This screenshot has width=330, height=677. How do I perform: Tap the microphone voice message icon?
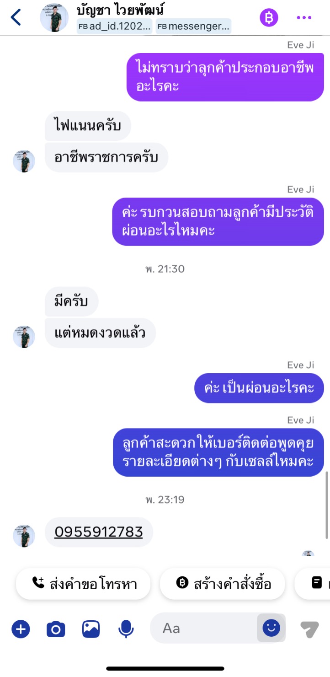point(126,629)
